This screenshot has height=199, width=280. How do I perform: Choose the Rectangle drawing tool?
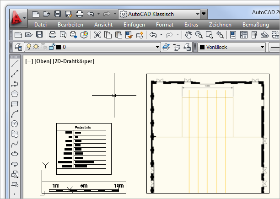click(x=15, y=103)
